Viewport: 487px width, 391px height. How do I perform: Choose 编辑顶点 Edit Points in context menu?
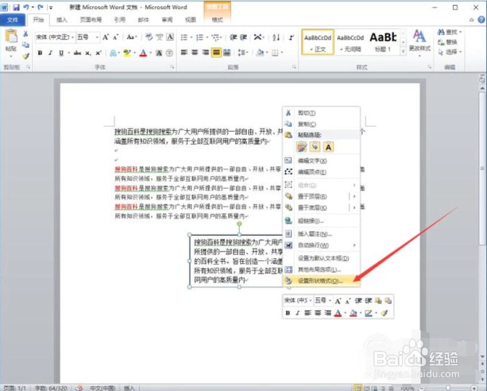321,172
